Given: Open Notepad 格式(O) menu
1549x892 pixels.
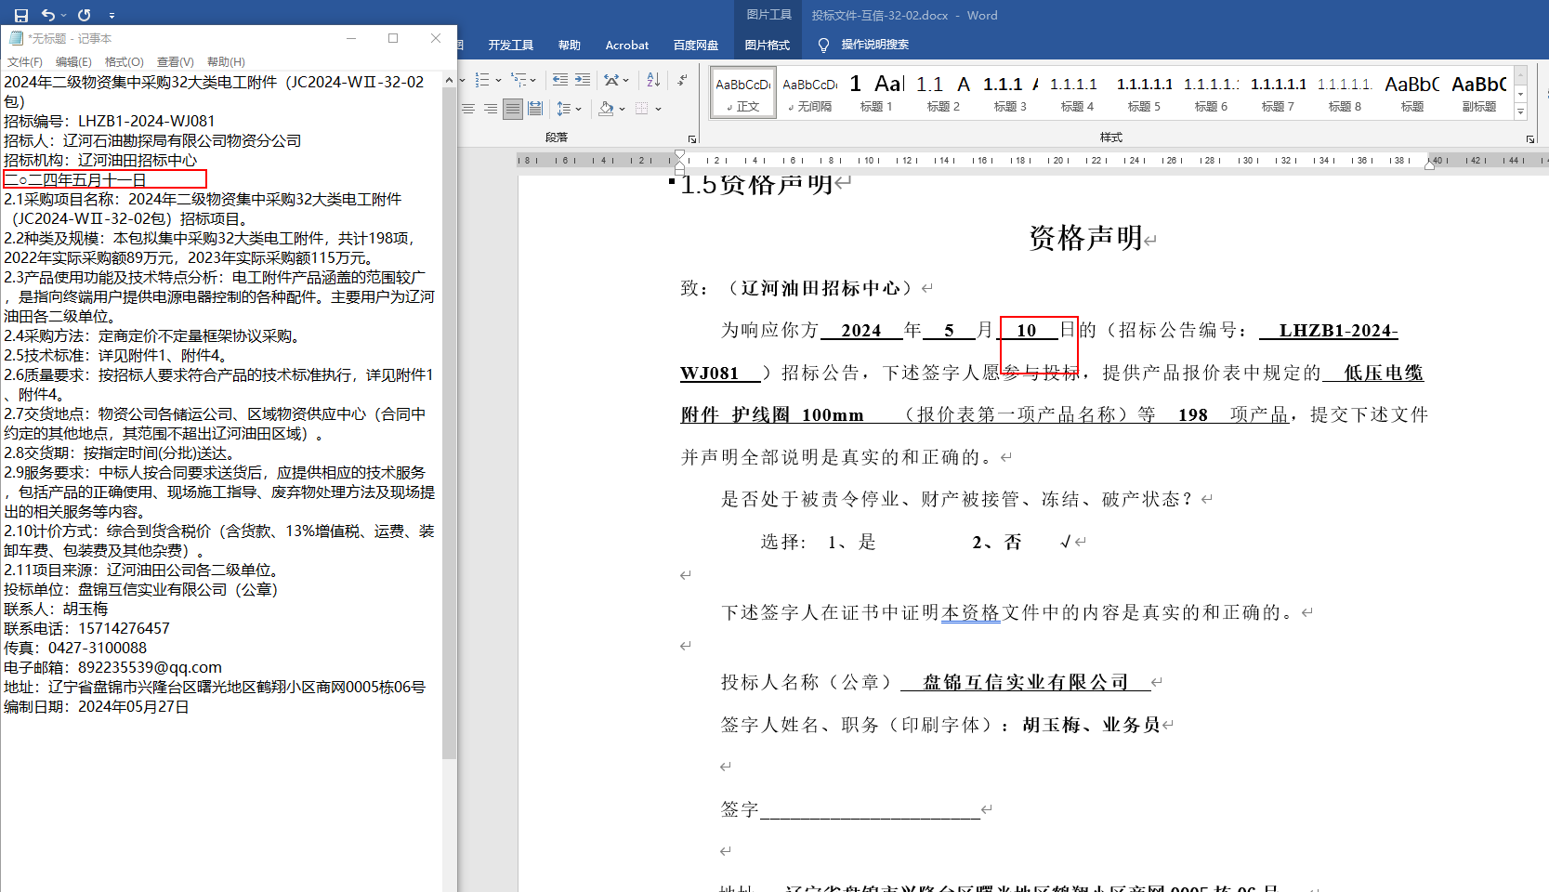Looking at the screenshot, I should [x=125, y=62].
